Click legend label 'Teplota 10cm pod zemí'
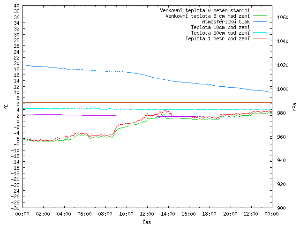This screenshot has width=300, height=225. coord(220,27)
